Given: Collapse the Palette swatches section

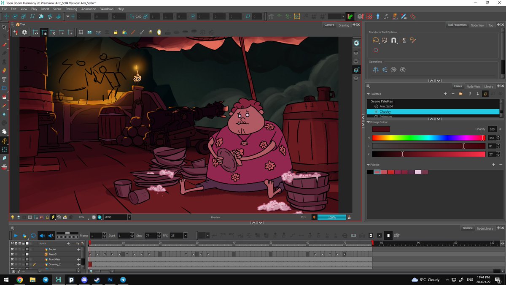Looking at the screenshot, I should pyautogui.click(x=368, y=165).
